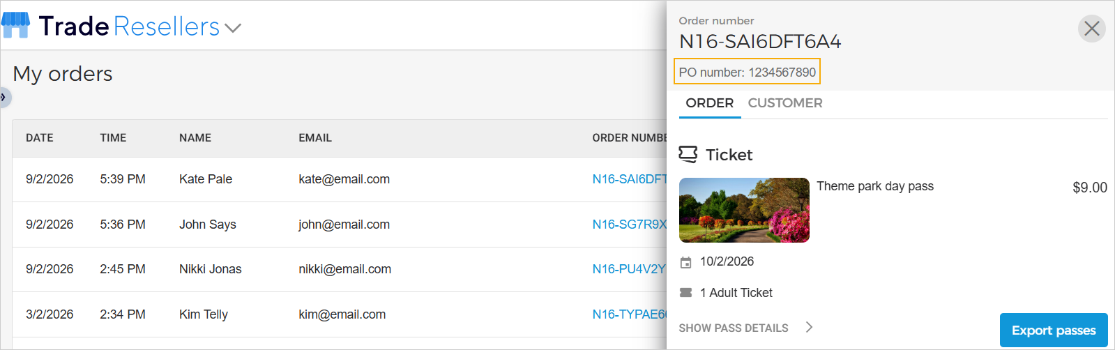Switch to the CUSTOMER tab
Viewport: 1115px width, 350px height.
click(784, 103)
